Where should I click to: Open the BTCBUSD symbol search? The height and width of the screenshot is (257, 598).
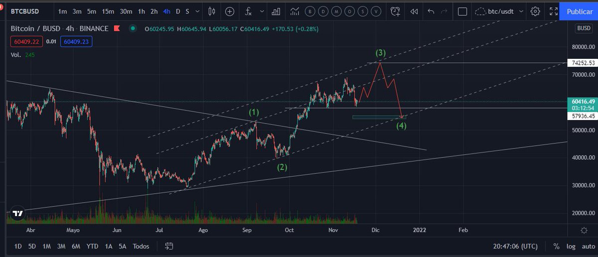(x=25, y=11)
